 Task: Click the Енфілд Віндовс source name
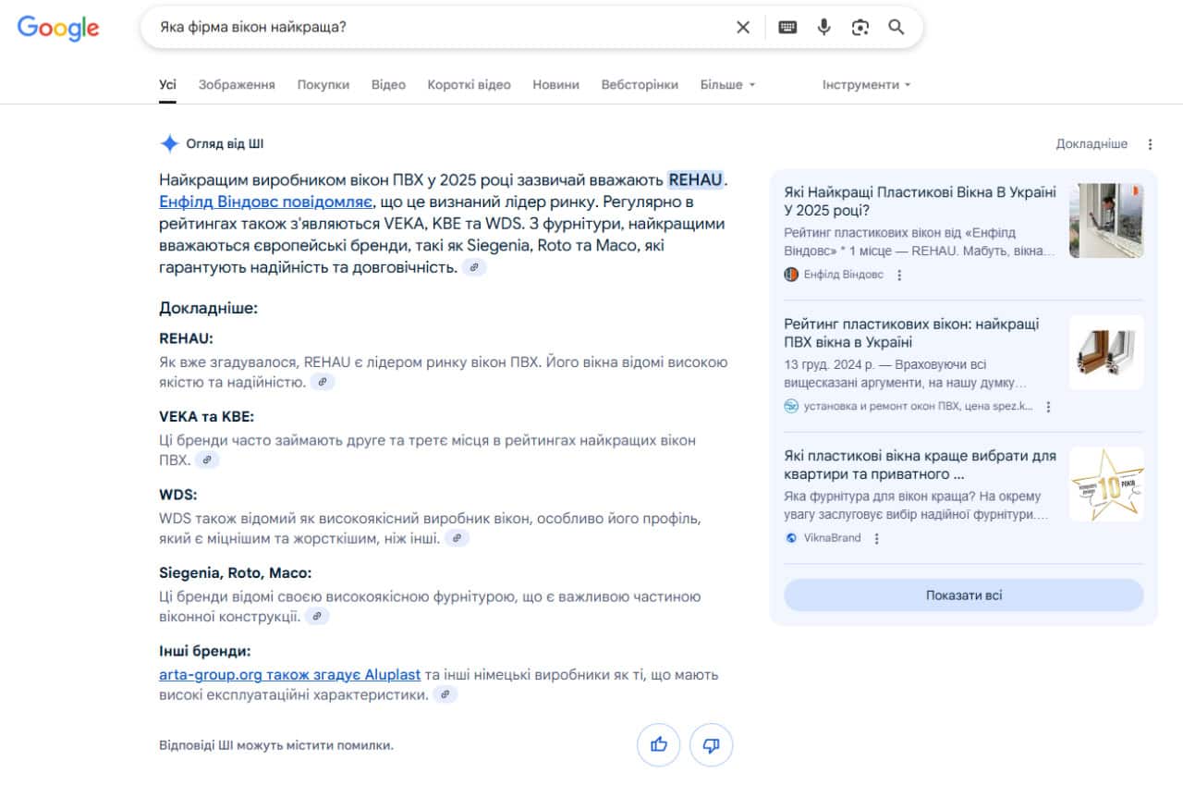[x=844, y=275]
